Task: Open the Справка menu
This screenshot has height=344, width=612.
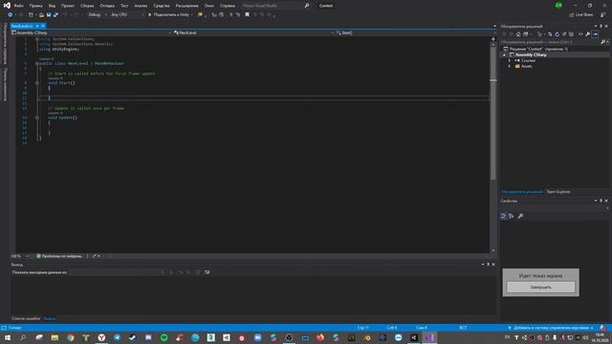Action: [x=228, y=6]
